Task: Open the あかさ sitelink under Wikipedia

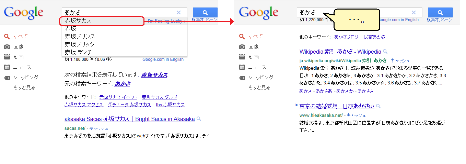Action: point(306,91)
